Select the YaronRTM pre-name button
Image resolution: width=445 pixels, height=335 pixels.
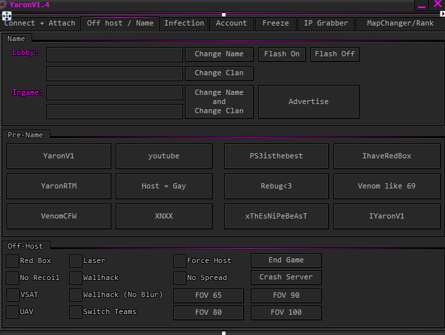click(x=59, y=186)
